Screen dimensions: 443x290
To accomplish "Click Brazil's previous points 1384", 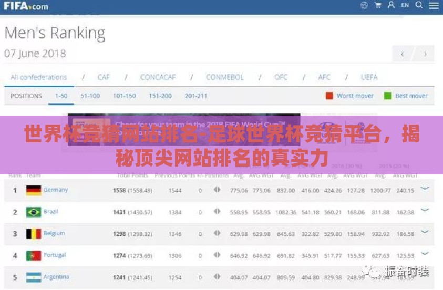I will [175, 212].
